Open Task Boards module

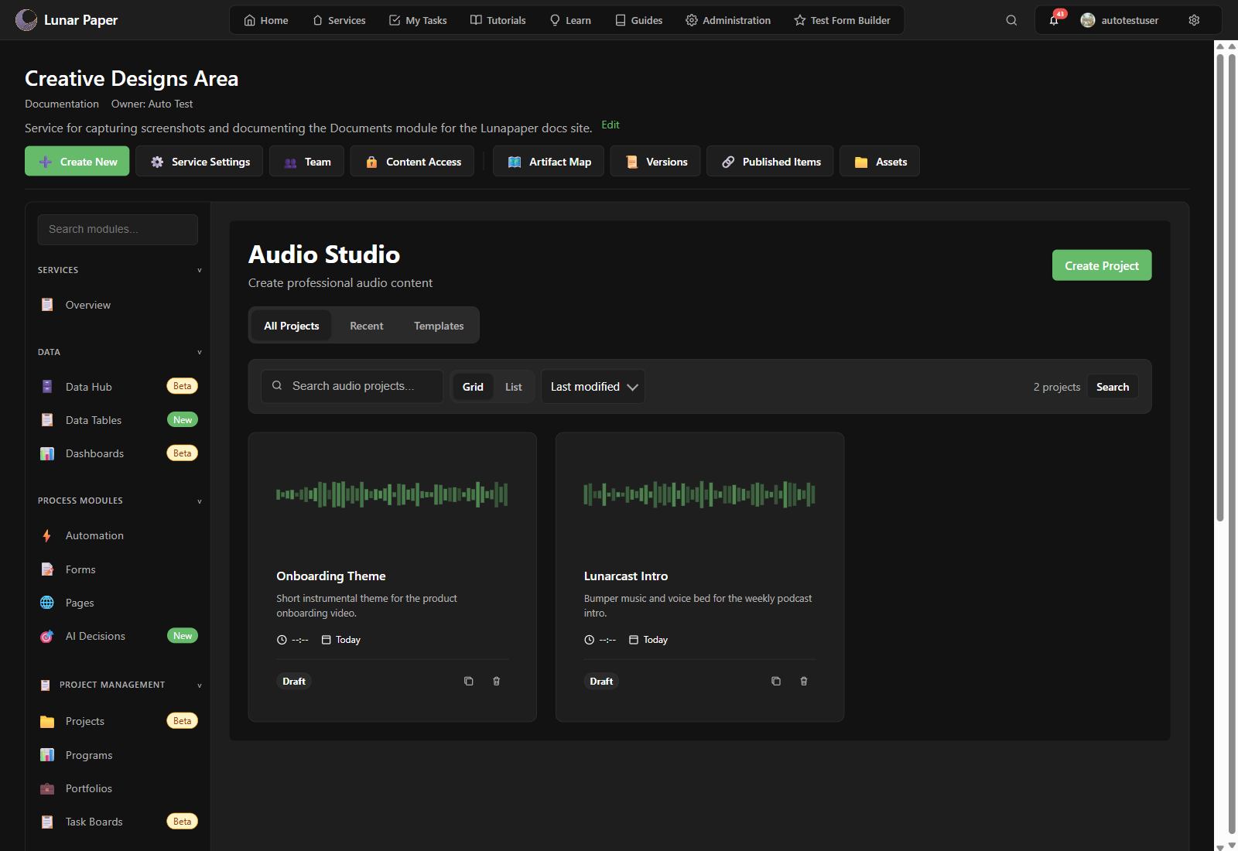click(x=118, y=822)
